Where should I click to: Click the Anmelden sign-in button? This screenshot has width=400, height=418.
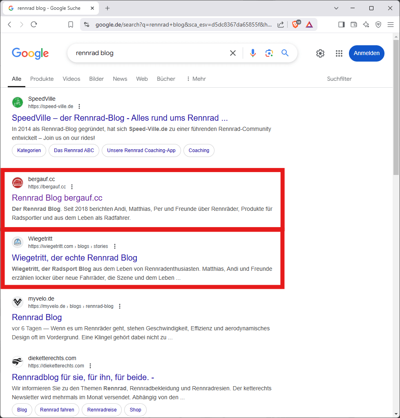366,53
